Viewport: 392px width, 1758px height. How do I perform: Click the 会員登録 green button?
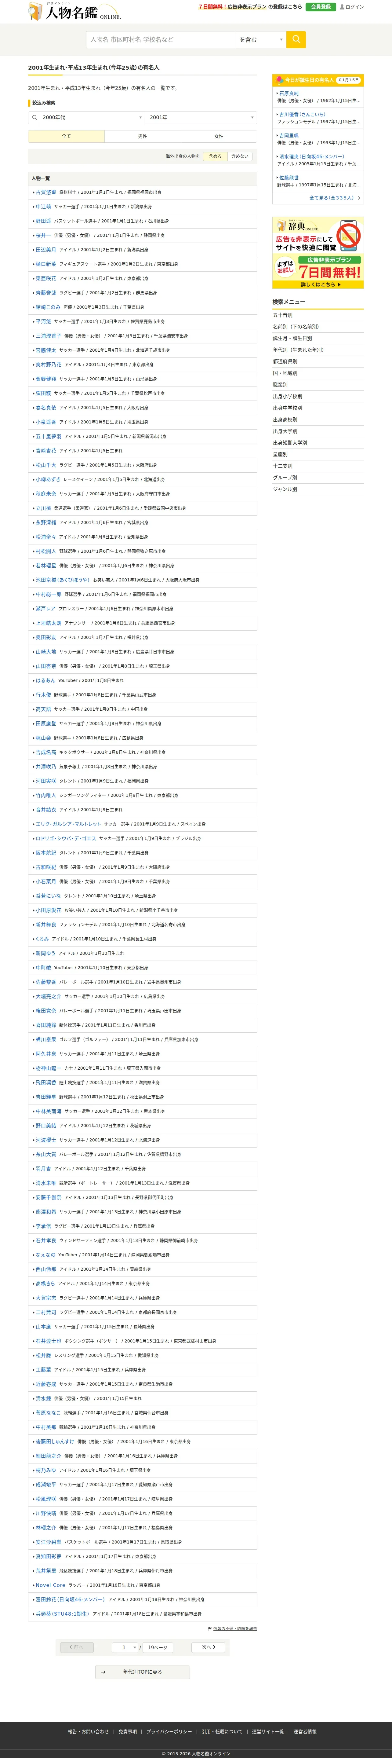click(x=321, y=7)
